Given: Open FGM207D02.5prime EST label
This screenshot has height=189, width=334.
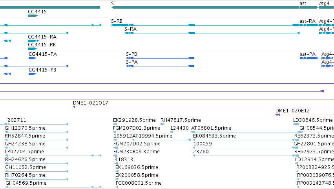Looking at the screenshot, I should point(137,144).
